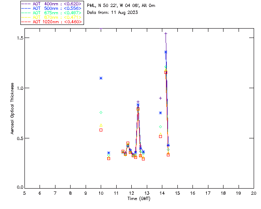Select the blue asterisk point at 10.5 GMT
The height and width of the screenshot is (209, 261).
(109, 153)
